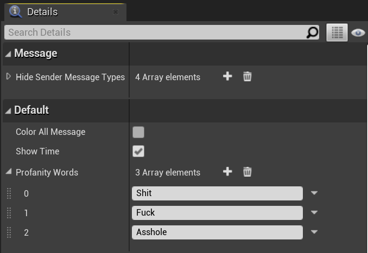
Task: Click the search magnifier icon
Action: coord(312,33)
